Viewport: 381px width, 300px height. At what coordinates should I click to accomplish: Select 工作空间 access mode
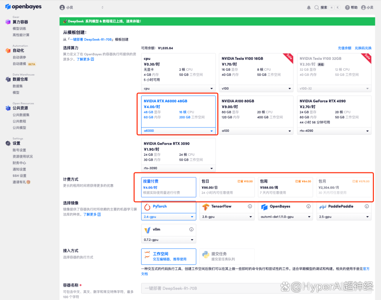[169, 256]
